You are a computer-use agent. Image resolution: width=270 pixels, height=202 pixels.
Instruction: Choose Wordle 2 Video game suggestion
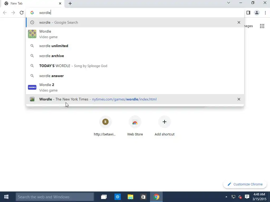pos(135,87)
